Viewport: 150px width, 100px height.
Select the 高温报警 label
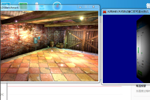click(141, 86)
